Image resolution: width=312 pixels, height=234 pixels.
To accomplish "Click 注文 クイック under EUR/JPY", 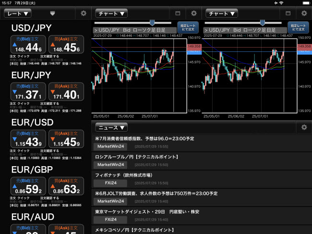I will point(20,104).
